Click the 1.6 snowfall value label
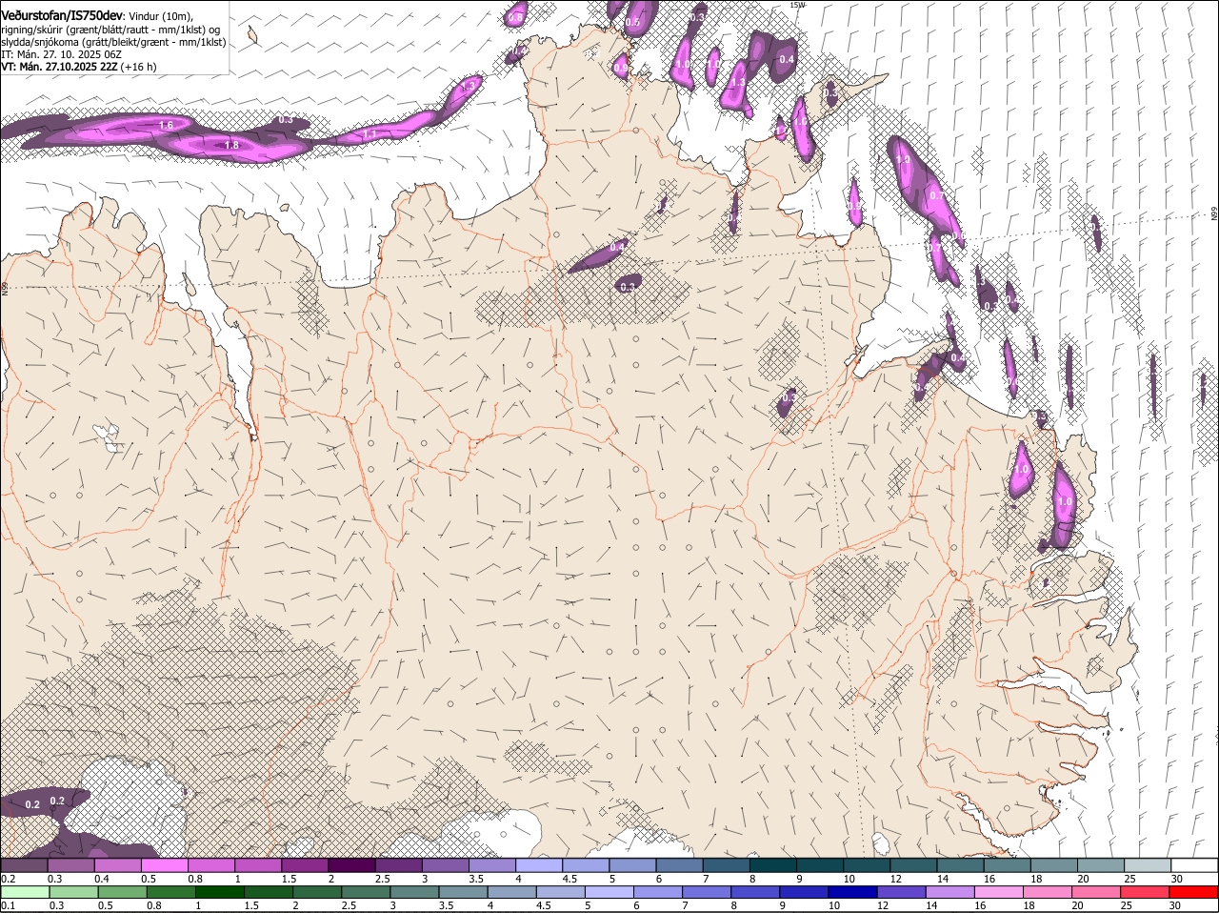The image size is (1219, 913). (x=166, y=125)
